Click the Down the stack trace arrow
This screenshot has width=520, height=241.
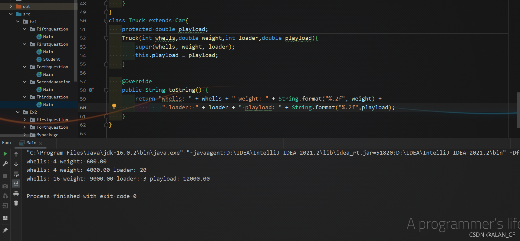[16, 164]
